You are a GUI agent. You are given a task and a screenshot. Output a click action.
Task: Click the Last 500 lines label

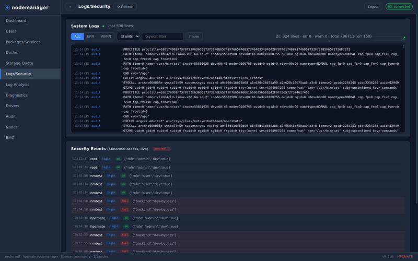[x=120, y=26]
